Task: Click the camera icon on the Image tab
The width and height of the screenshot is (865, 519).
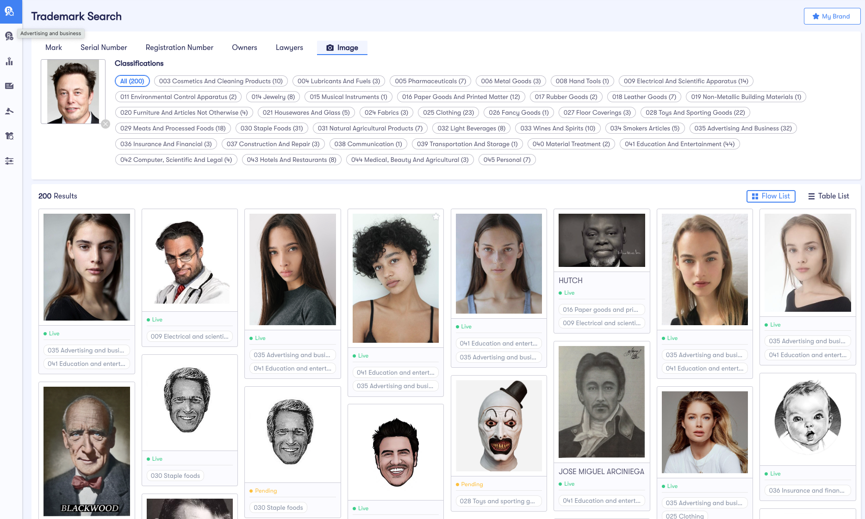Action: (x=330, y=48)
